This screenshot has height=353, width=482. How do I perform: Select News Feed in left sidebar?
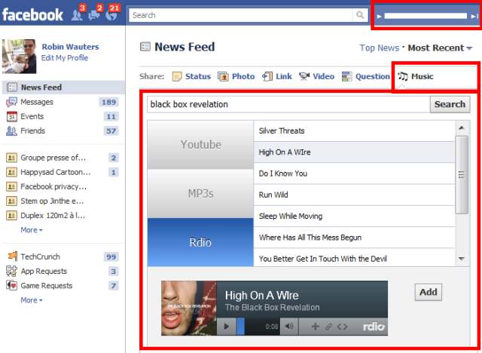[x=63, y=87]
